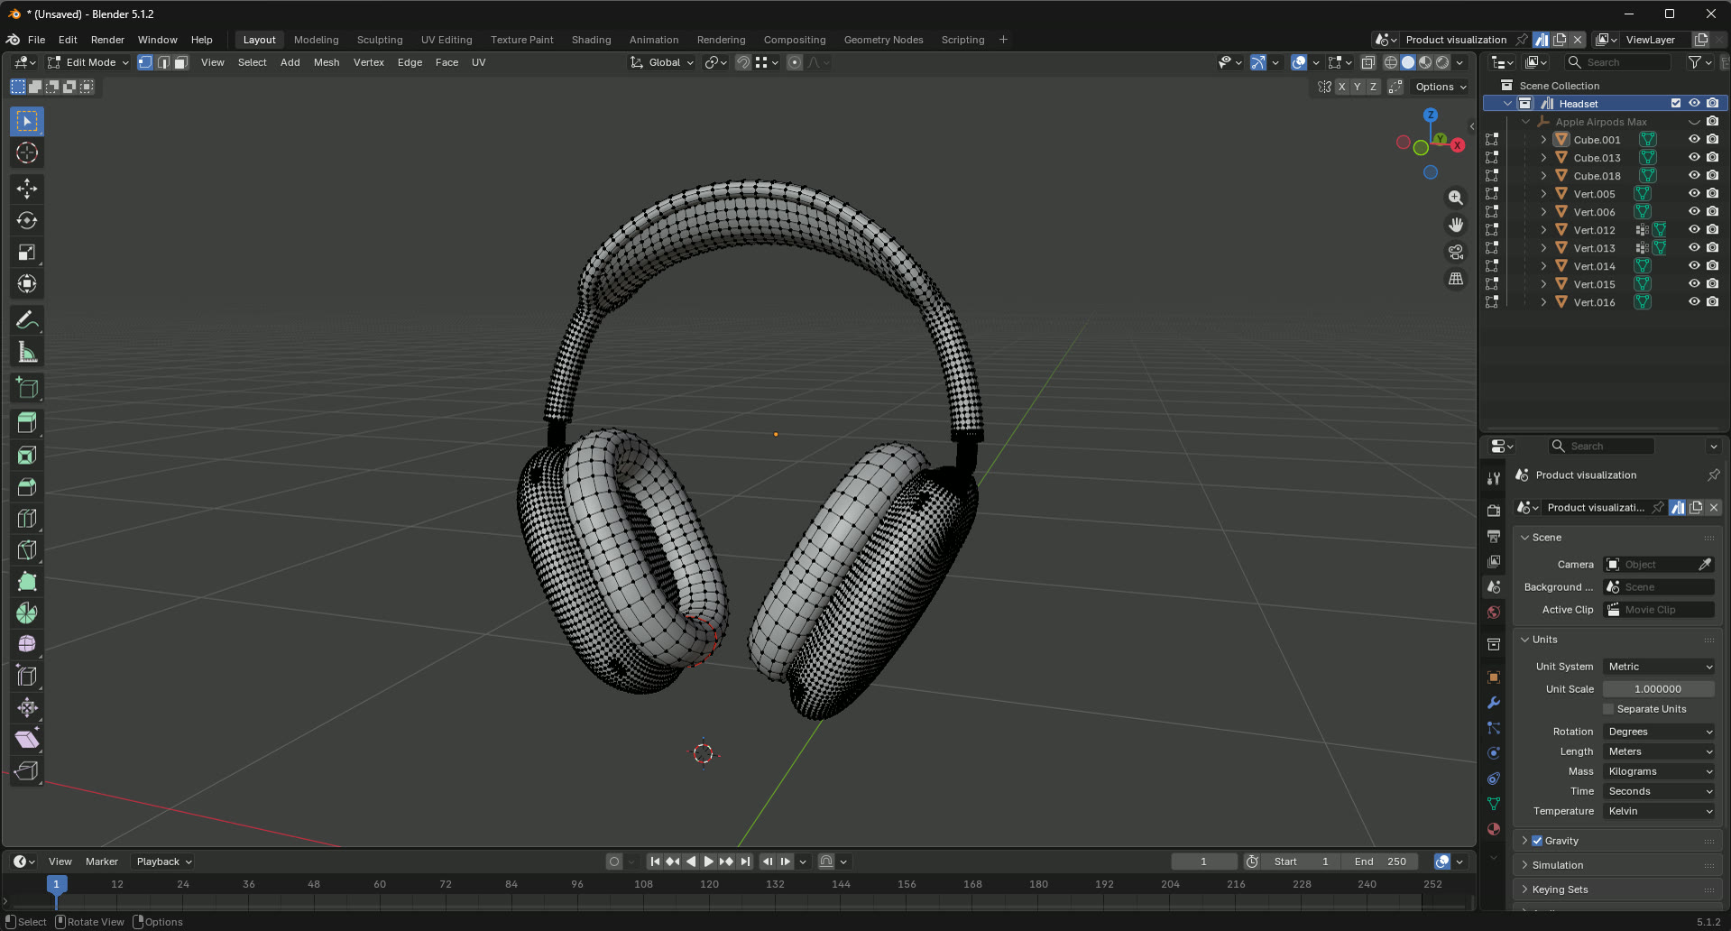Select the Rip Region tool
This screenshot has width=1731, height=931.
coord(27,770)
